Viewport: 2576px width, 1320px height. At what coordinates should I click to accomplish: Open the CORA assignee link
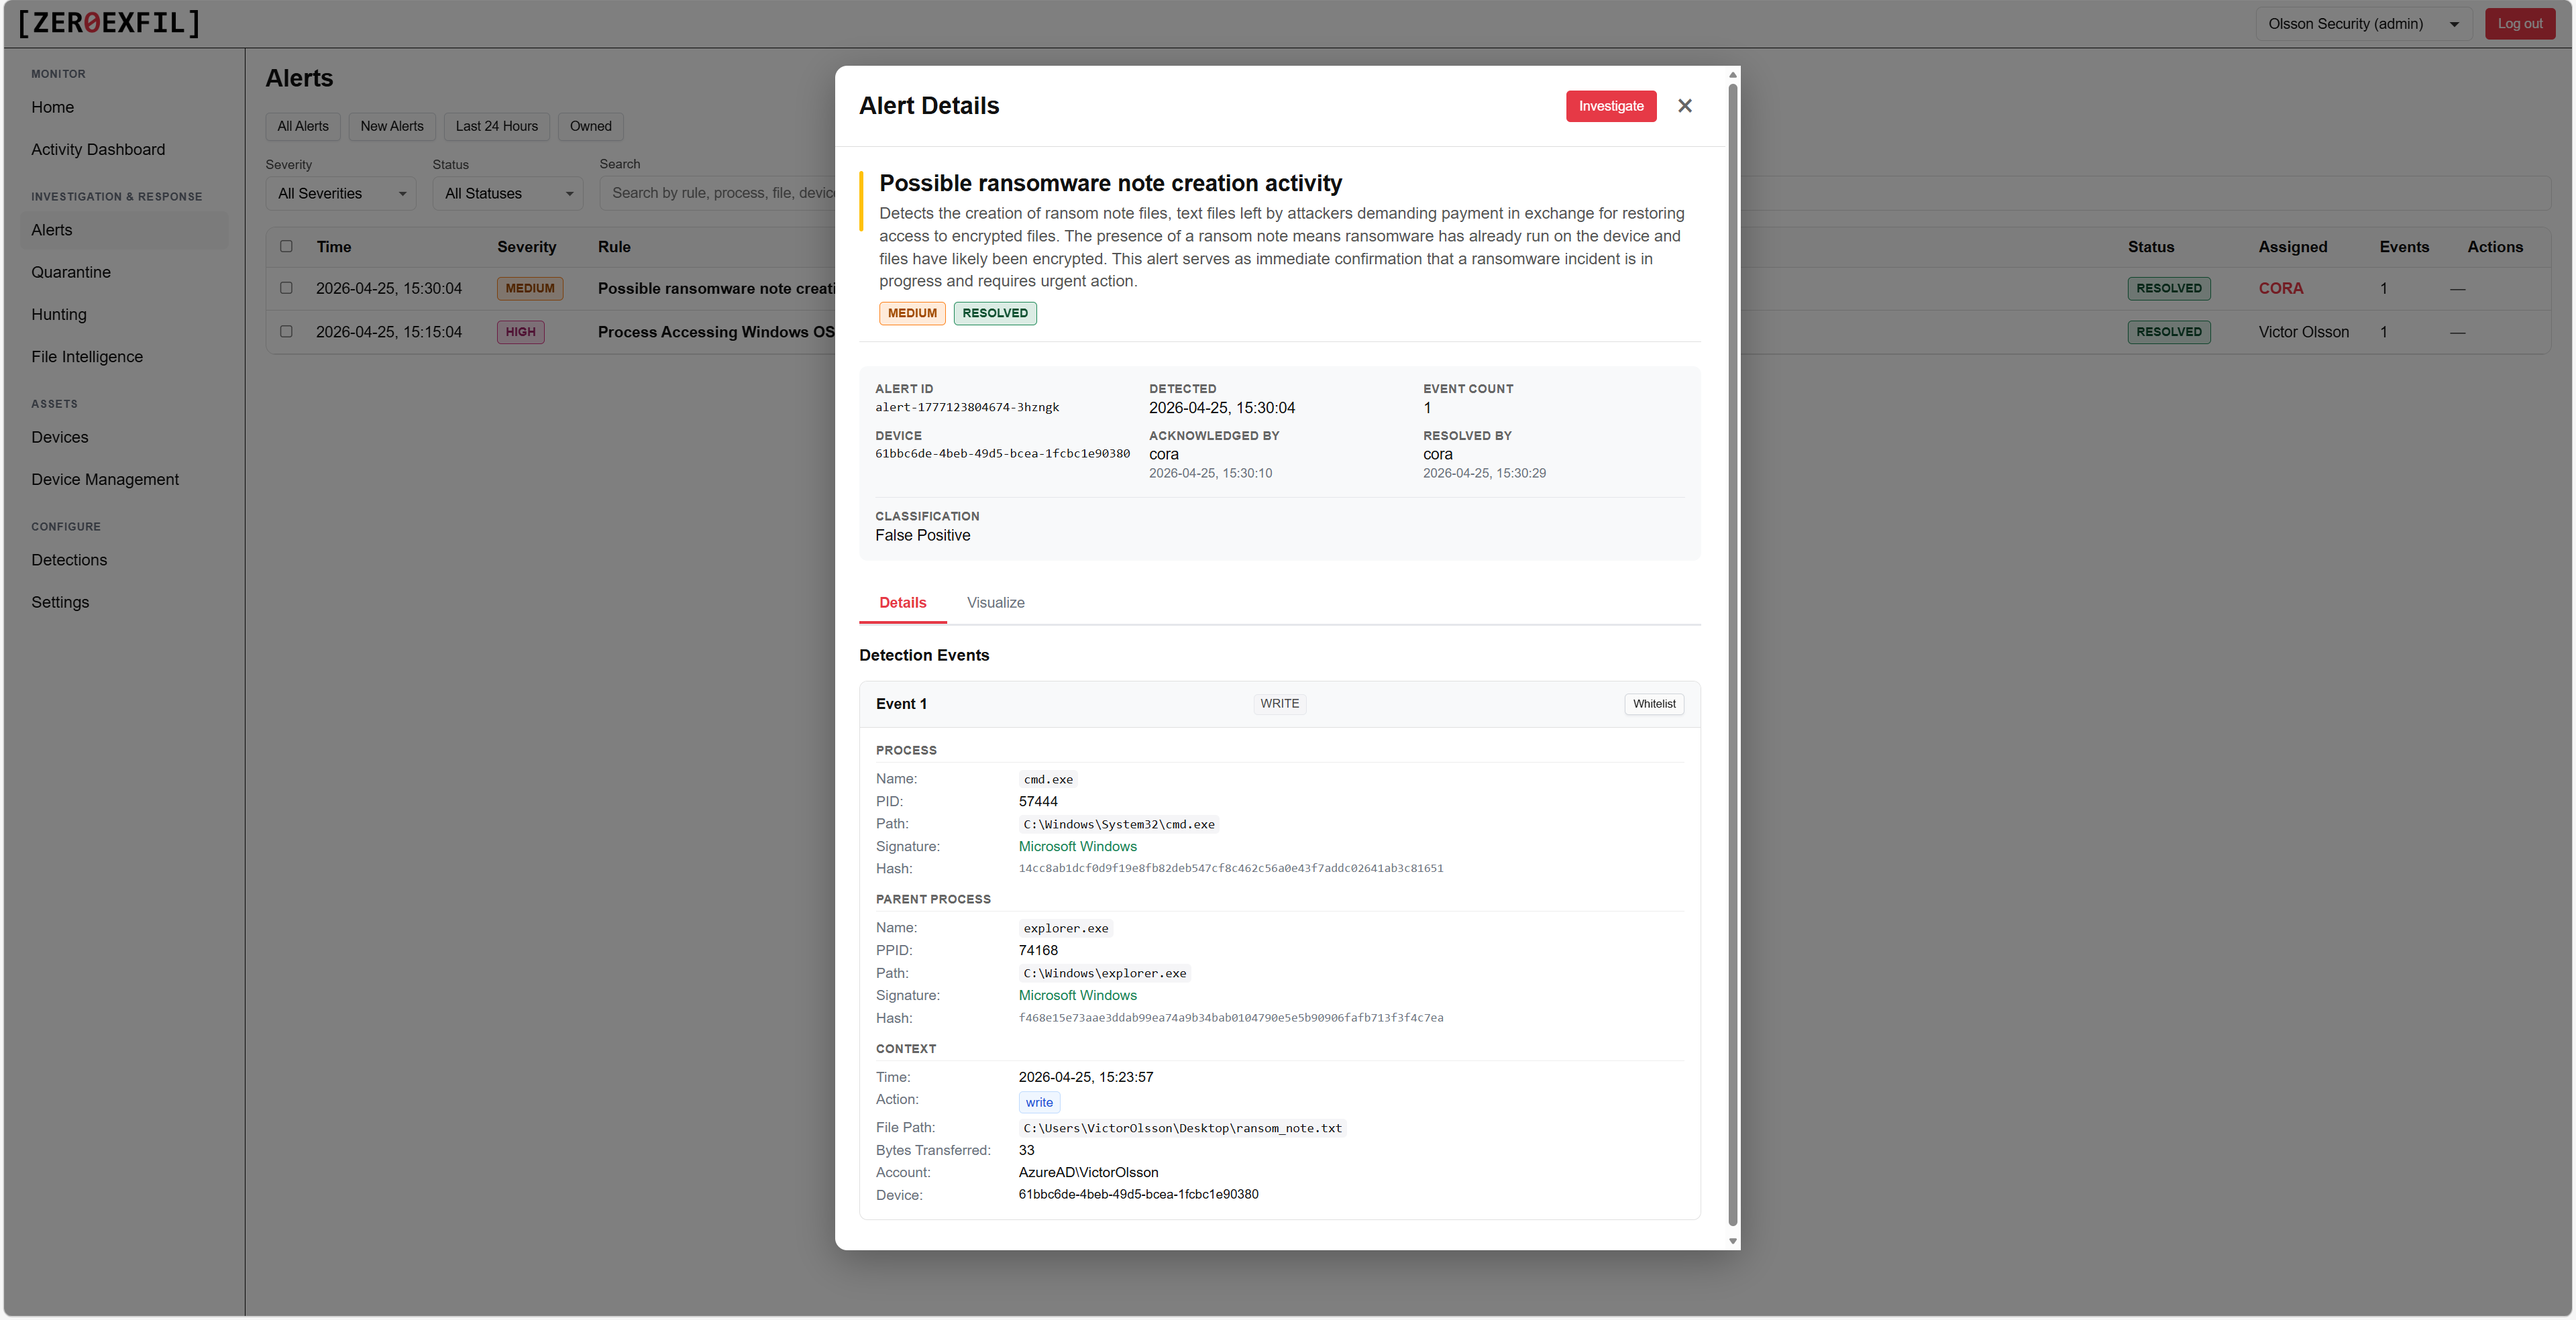click(2281, 288)
